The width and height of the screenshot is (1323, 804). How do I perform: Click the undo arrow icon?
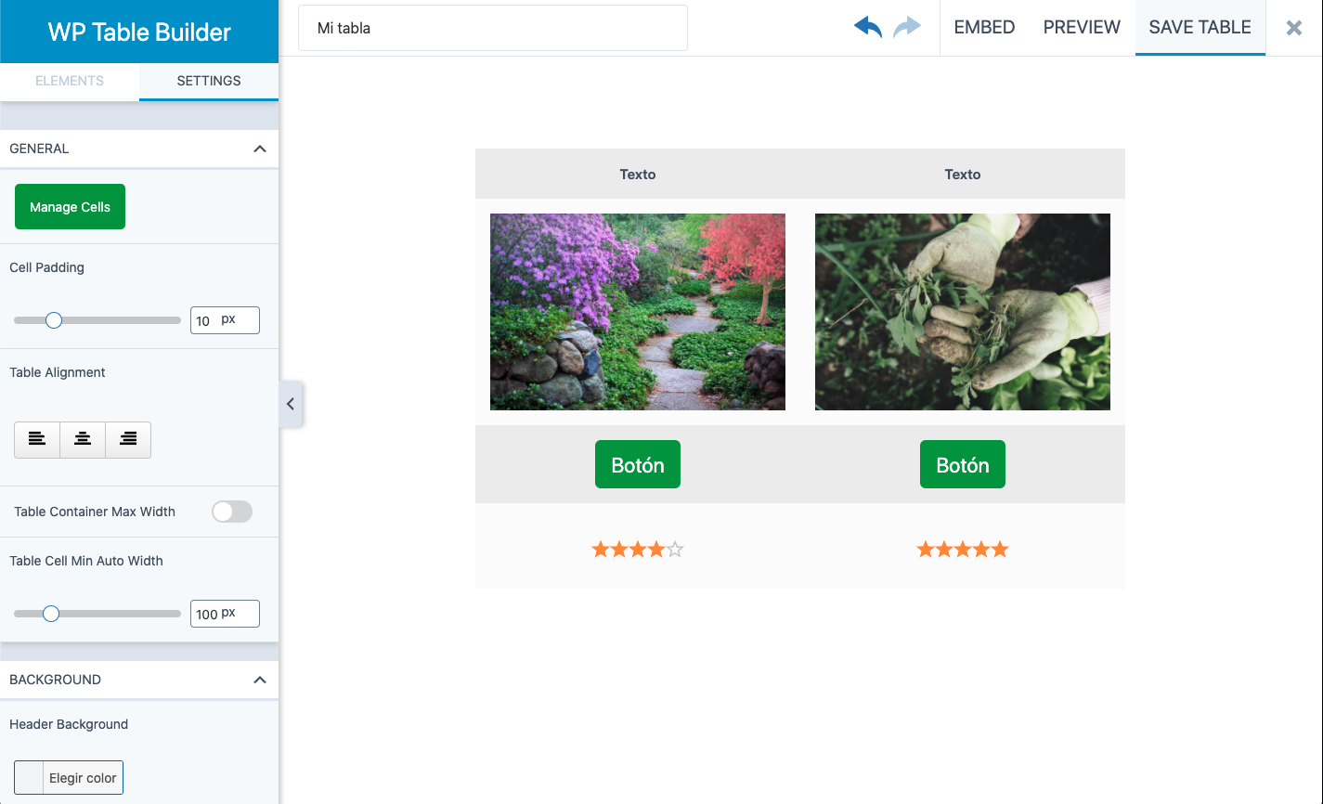click(x=866, y=27)
